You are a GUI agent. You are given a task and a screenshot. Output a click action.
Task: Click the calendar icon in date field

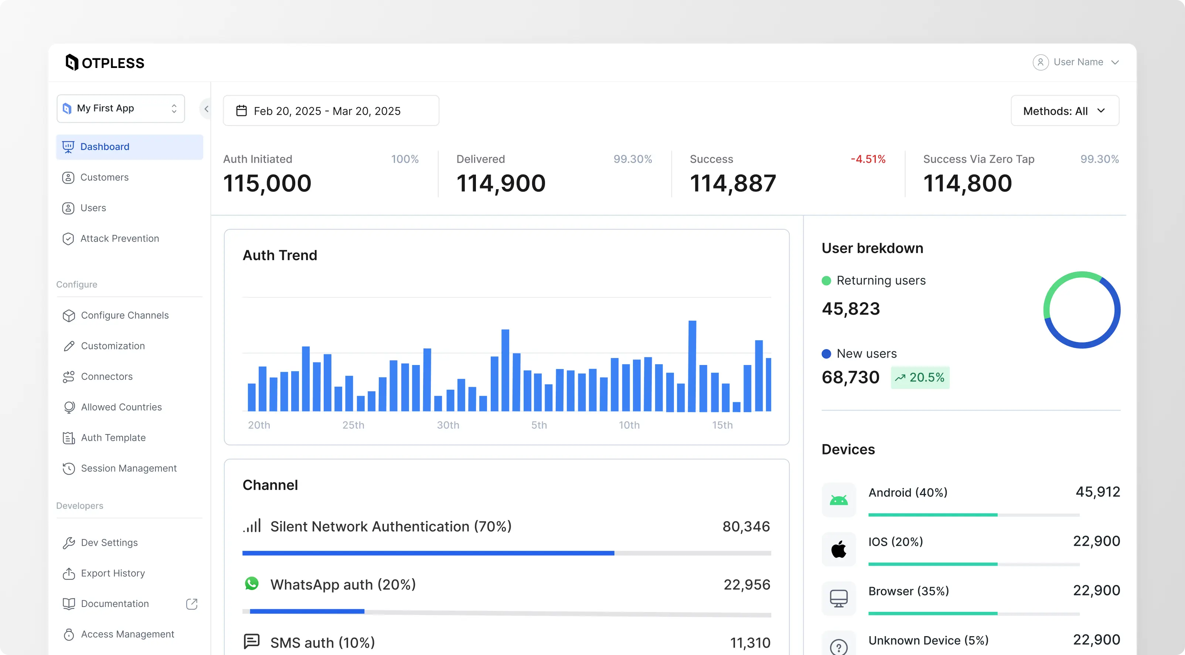242,111
